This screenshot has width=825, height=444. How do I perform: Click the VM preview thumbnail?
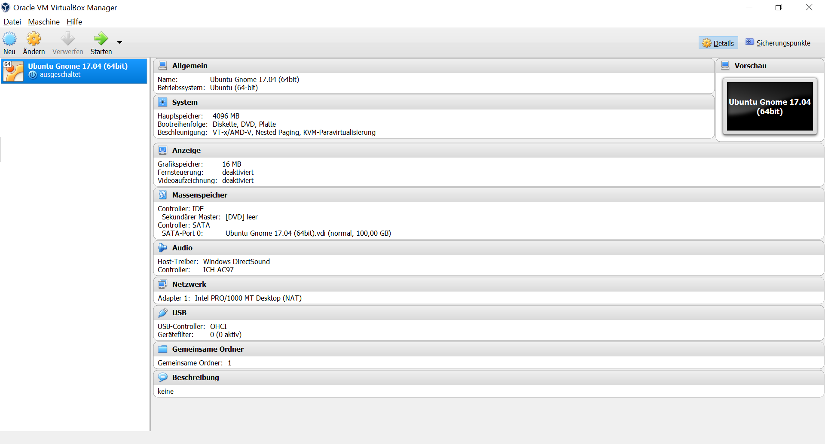pos(770,106)
